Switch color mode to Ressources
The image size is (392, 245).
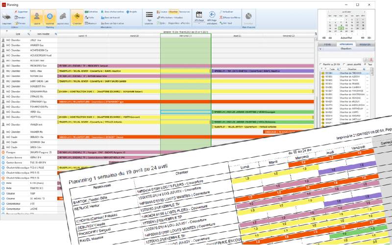[x=185, y=12]
